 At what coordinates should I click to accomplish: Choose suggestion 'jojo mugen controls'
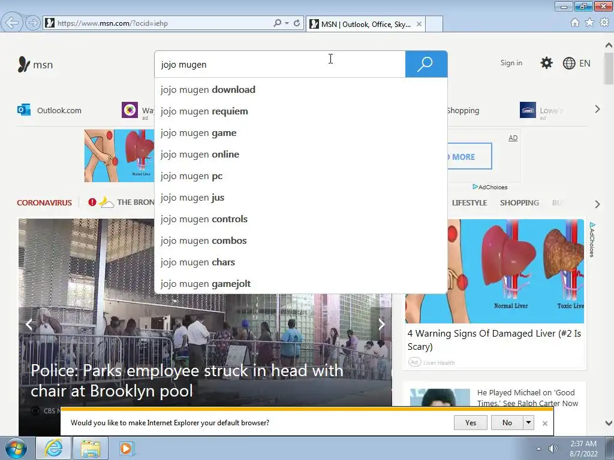pos(301,219)
